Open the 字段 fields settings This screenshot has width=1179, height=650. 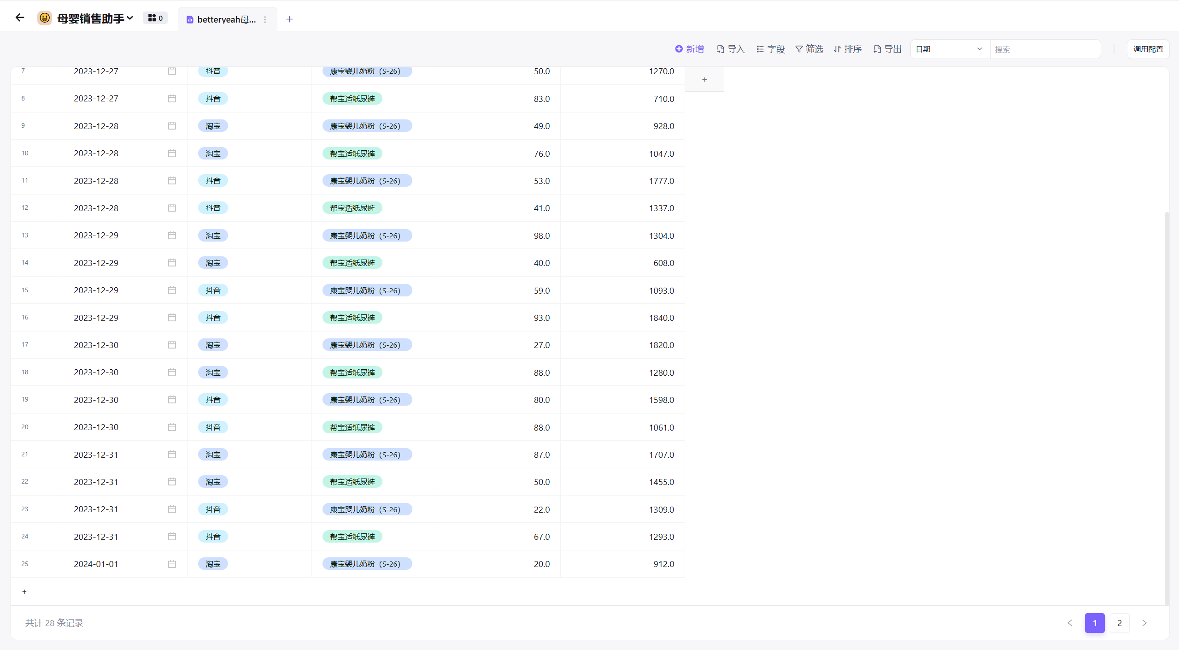tap(770, 49)
